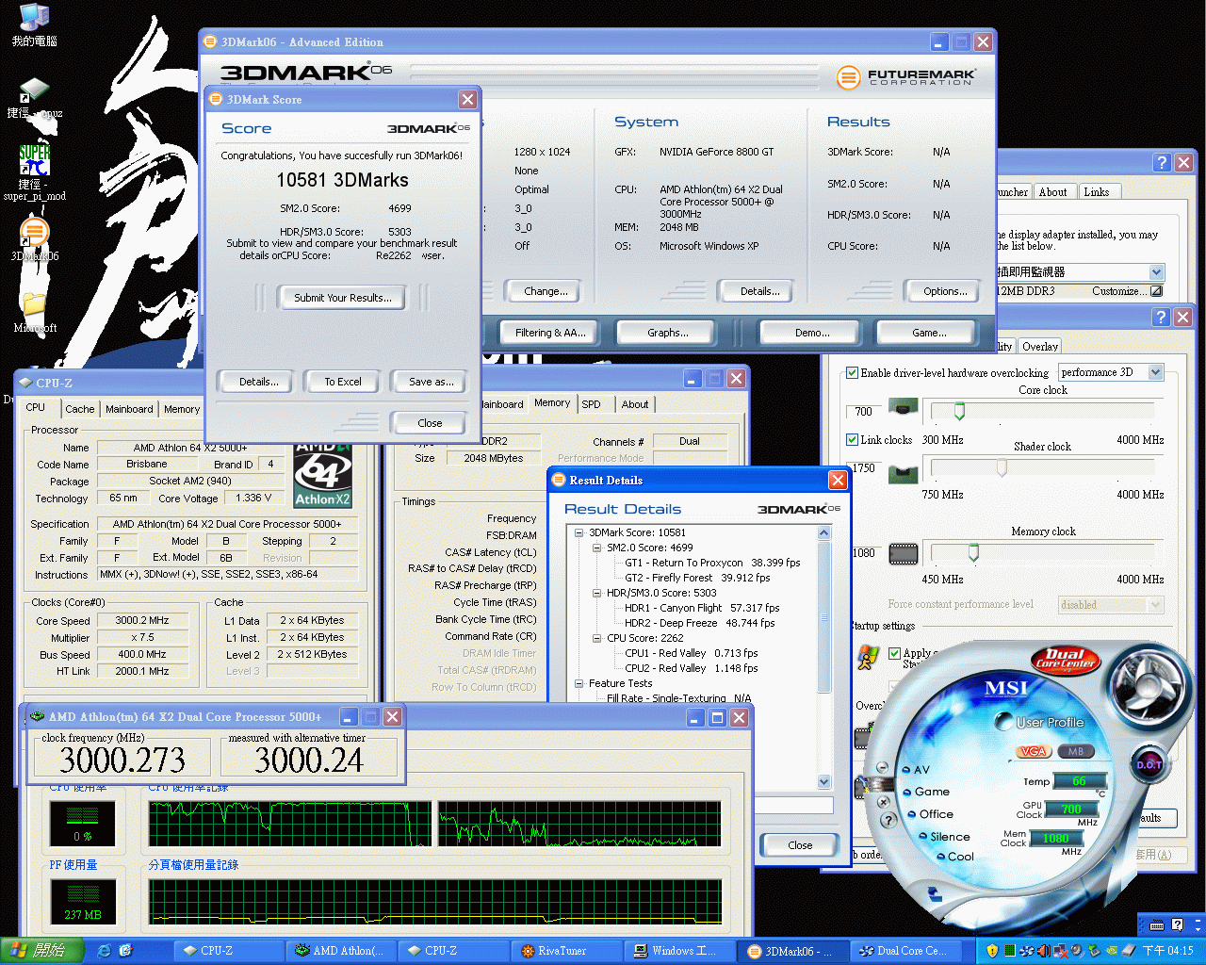Screen dimensions: 1206x965
Task: Open 3DMark06 desktop shortcut icon
Action: (34, 232)
